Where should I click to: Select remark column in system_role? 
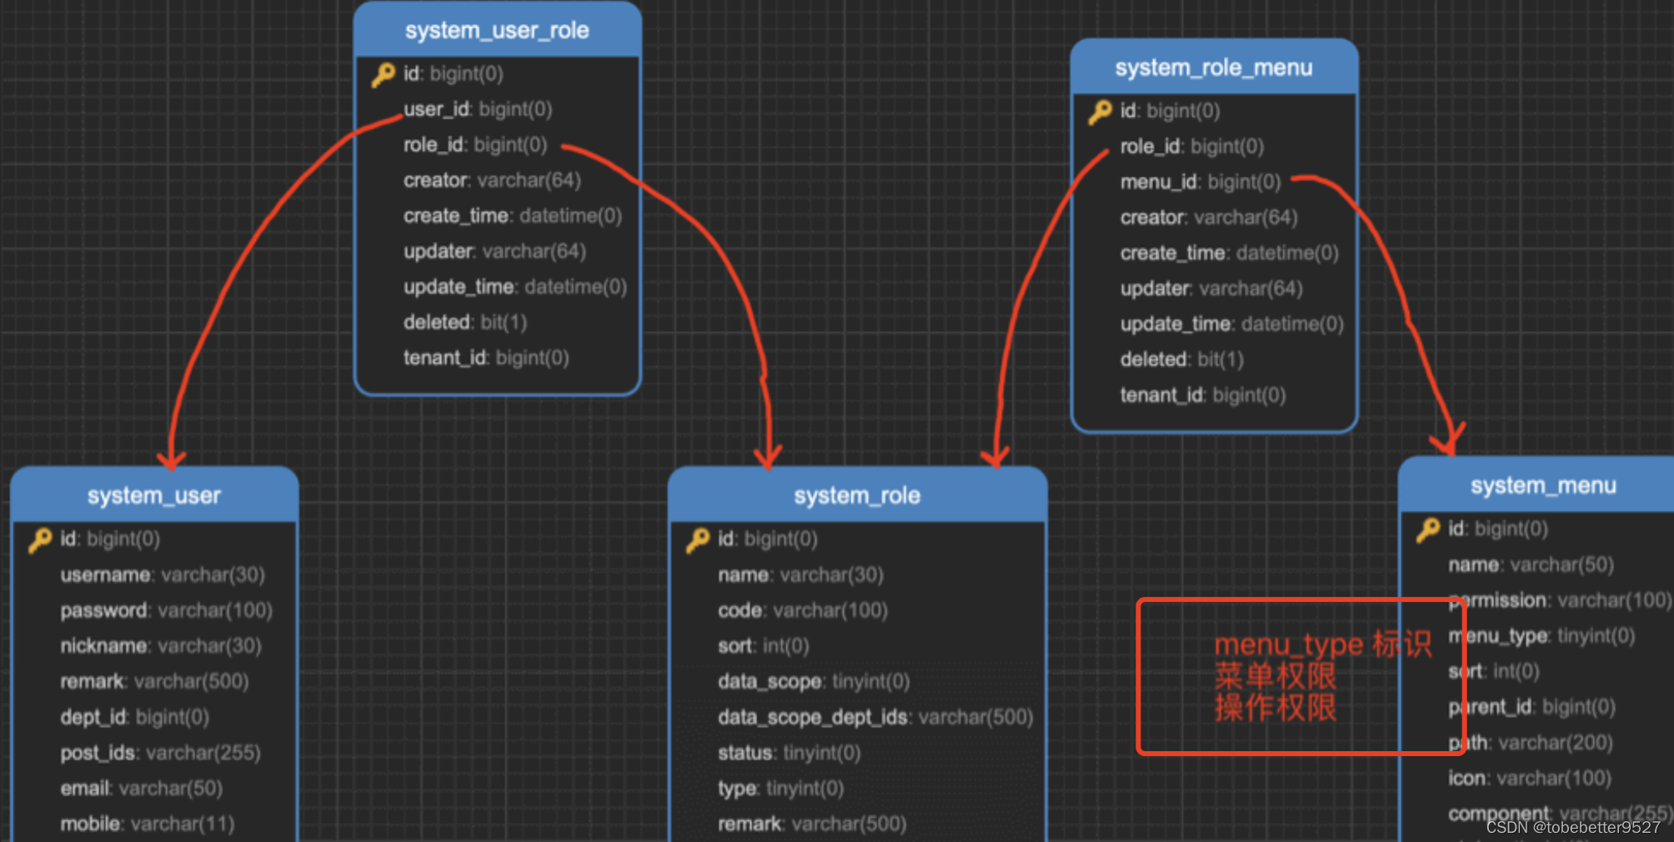coord(812,824)
